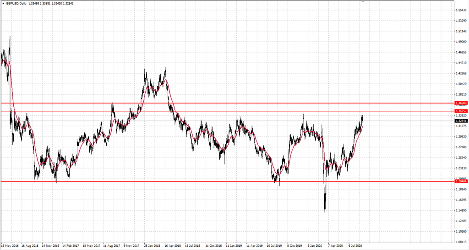Click the 25 Jan 2018 date label
The width and height of the screenshot is (469, 250).
tap(153, 246)
